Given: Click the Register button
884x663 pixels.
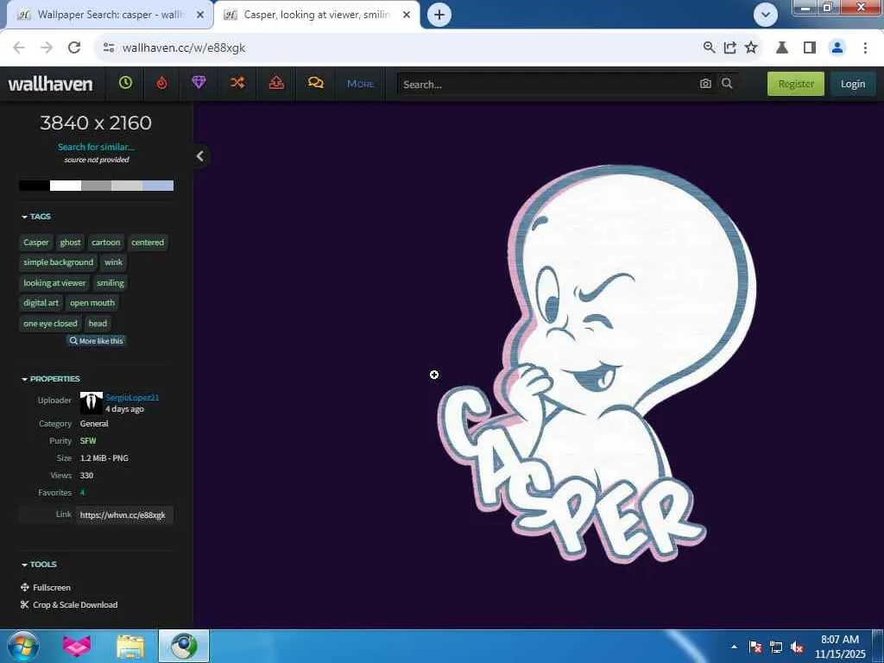Looking at the screenshot, I should click(x=795, y=84).
